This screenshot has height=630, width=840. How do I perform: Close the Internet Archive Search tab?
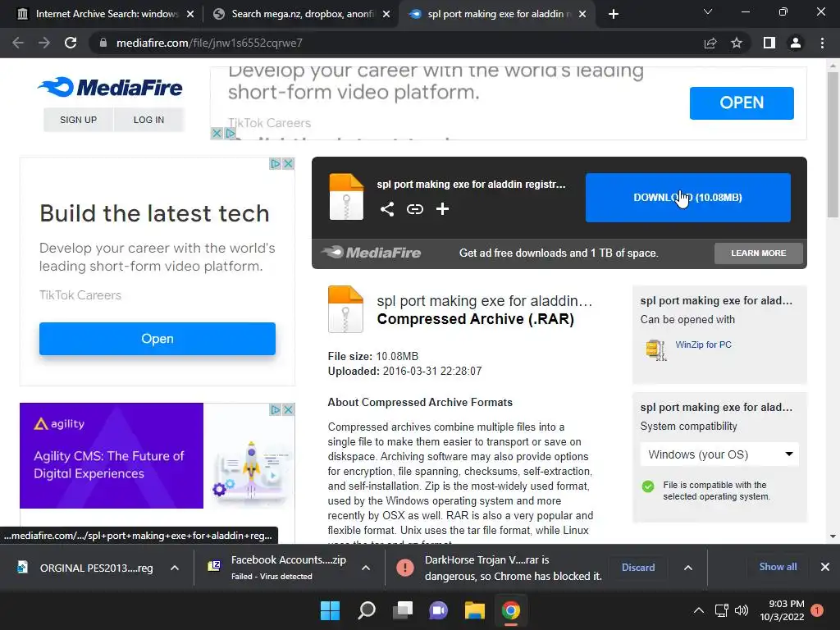coord(190,15)
